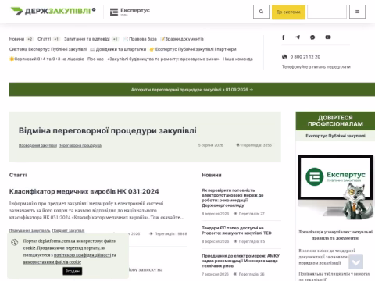Open the Telegram social icon
This screenshot has height=281, width=375.
click(298, 37)
